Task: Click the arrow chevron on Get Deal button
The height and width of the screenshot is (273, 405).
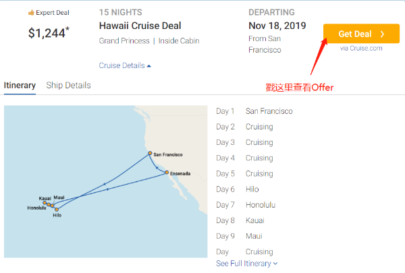Action: pos(383,34)
